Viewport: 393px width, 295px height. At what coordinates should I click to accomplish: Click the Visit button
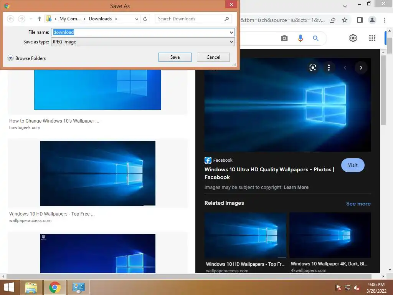point(353,165)
